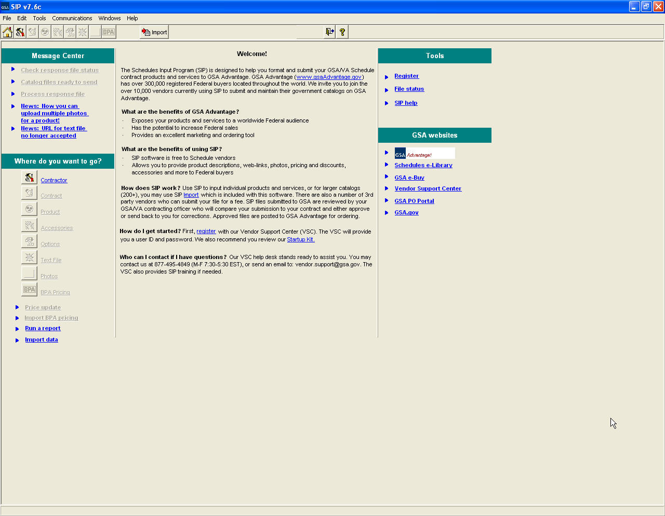Click the blank Photos toolbar icon
This screenshot has width=665, height=516.
pos(95,32)
